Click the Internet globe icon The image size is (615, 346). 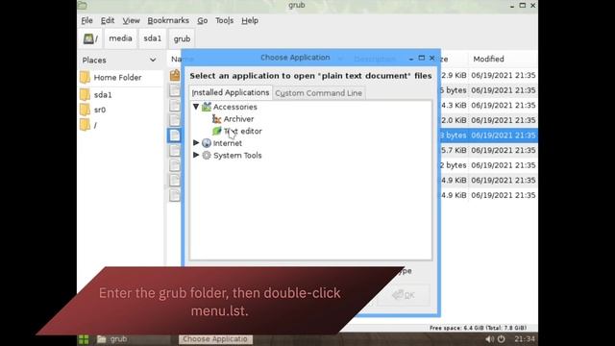tap(207, 143)
